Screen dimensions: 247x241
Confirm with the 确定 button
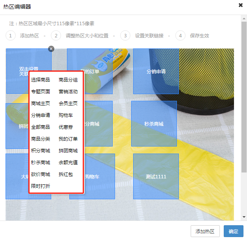click(234, 231)
